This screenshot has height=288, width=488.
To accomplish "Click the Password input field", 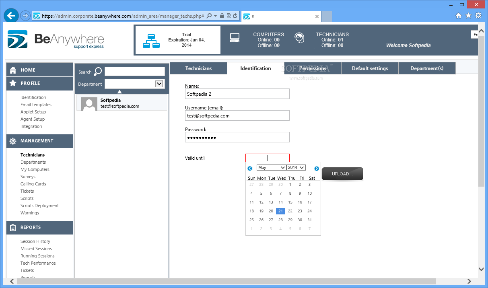I will (237, 137).
